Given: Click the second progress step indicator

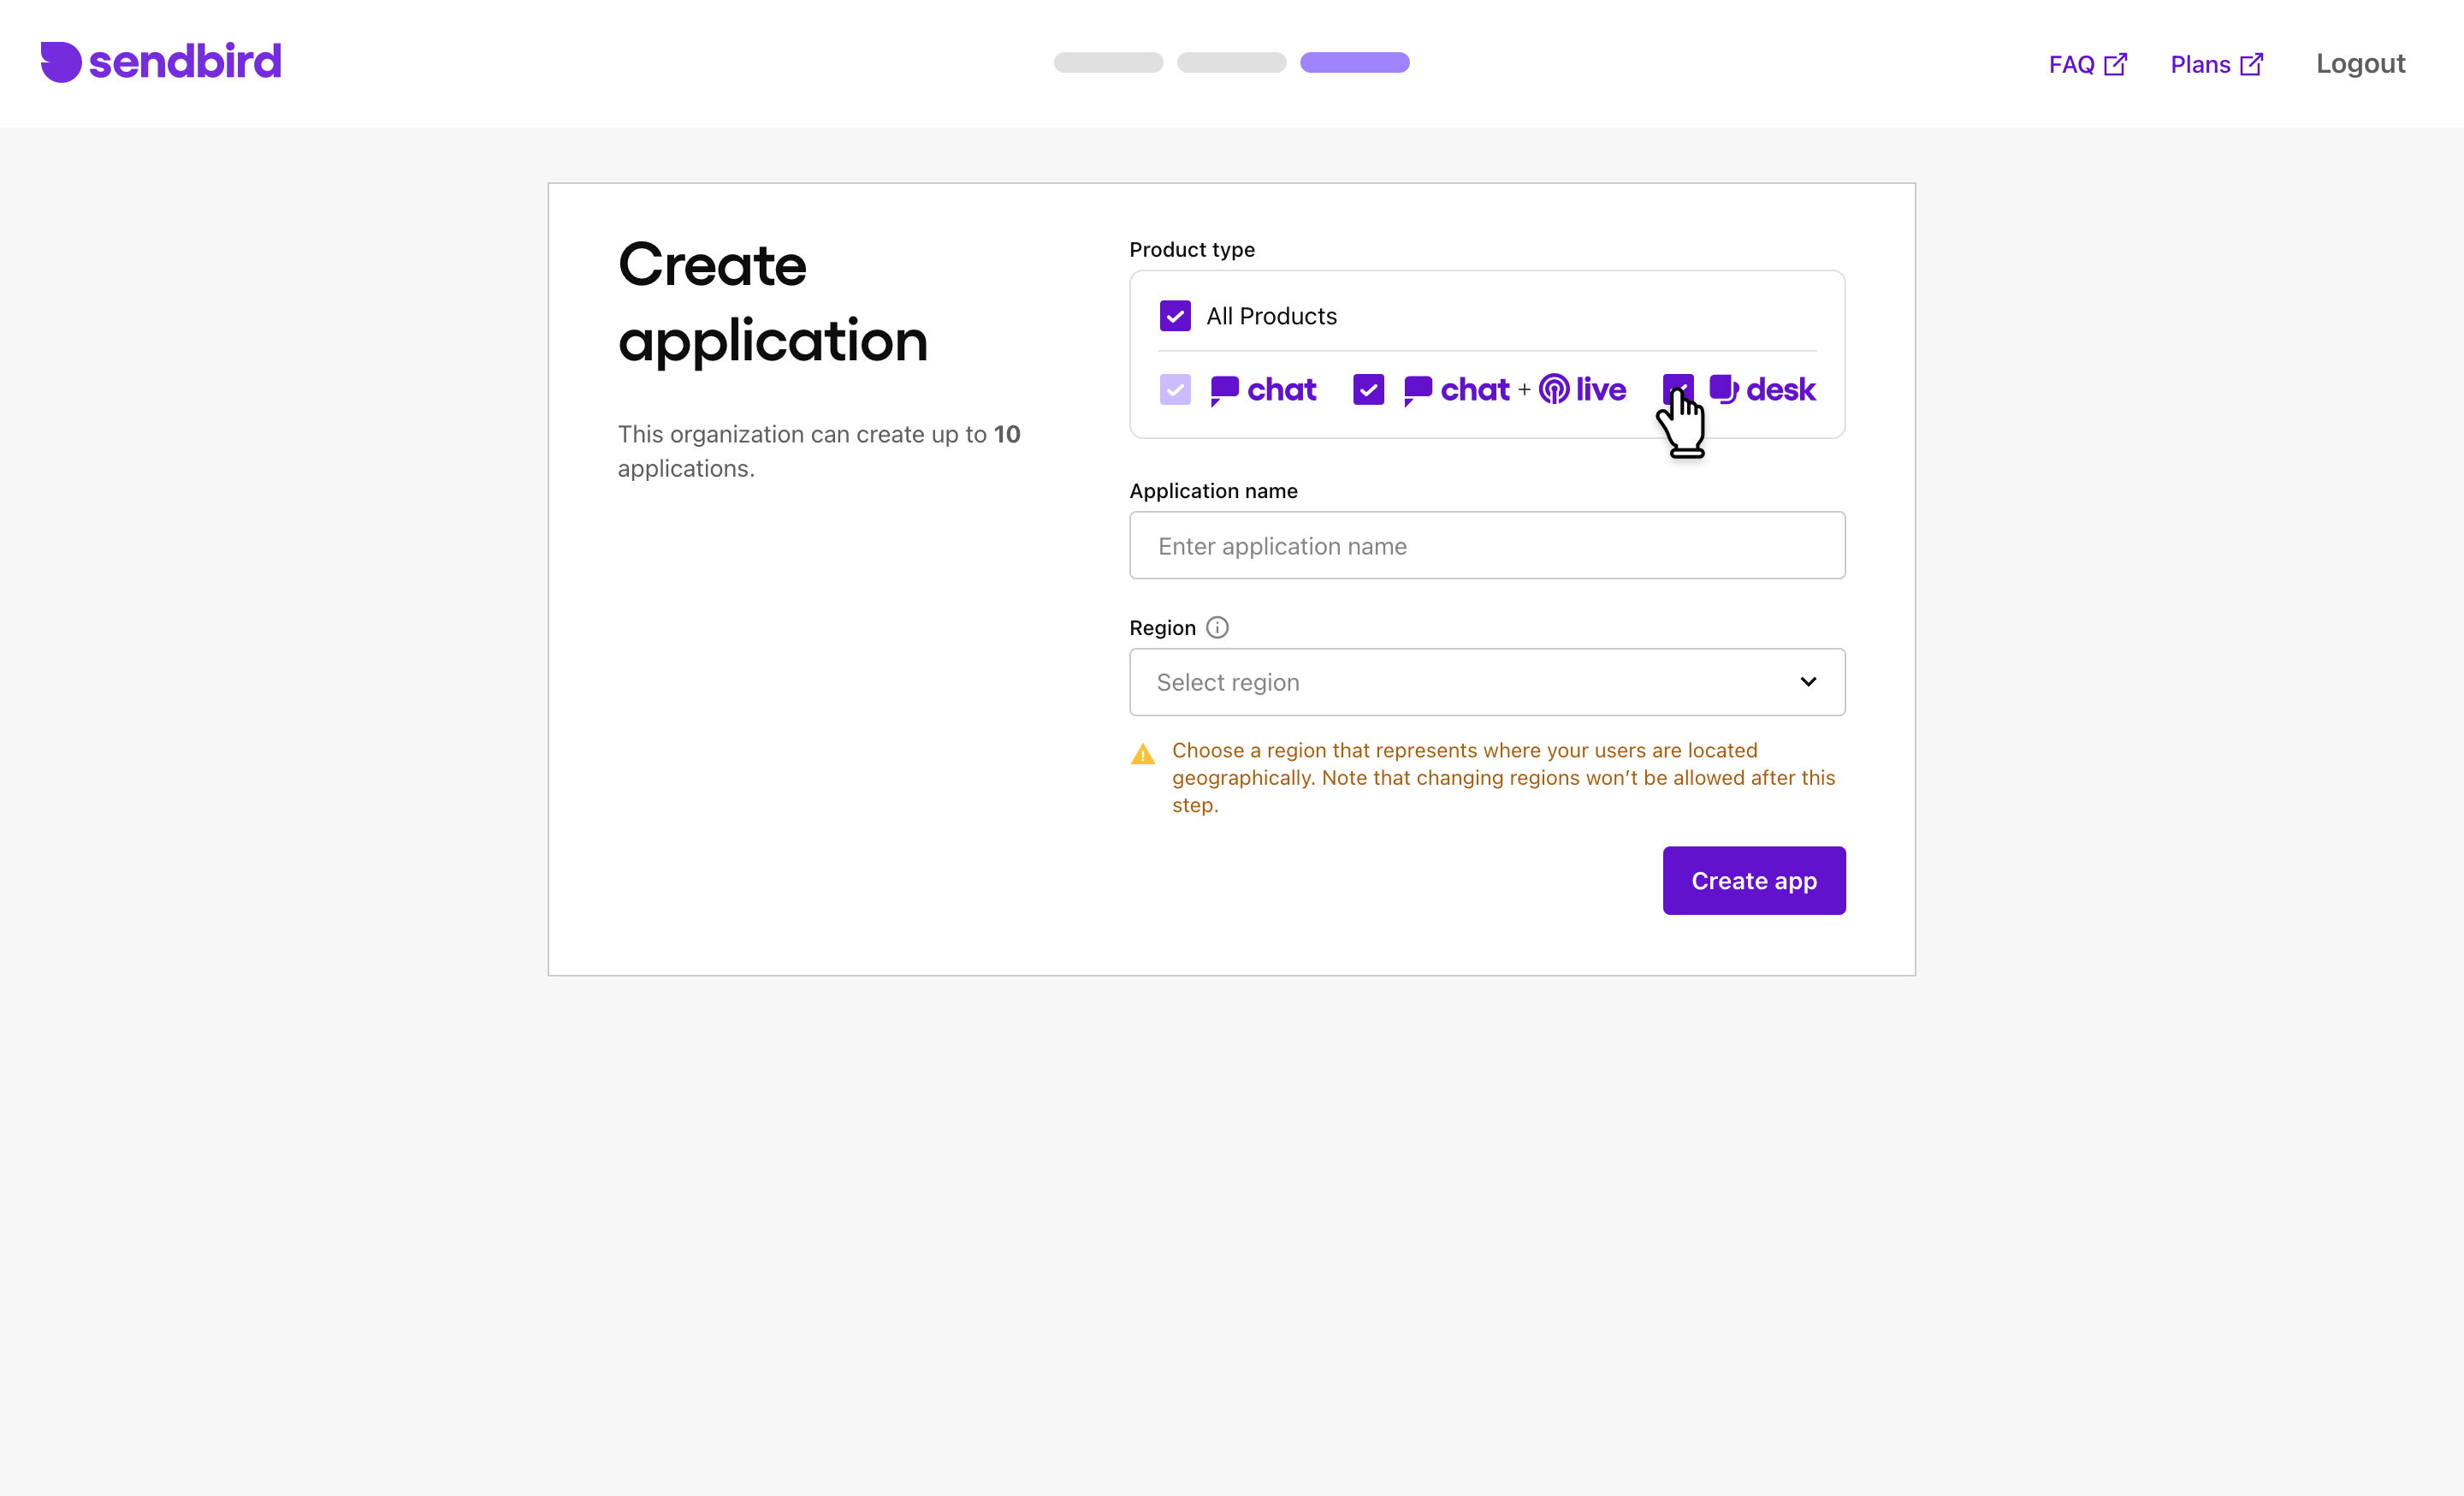Looking at the screenshot, I should 1231,62.
